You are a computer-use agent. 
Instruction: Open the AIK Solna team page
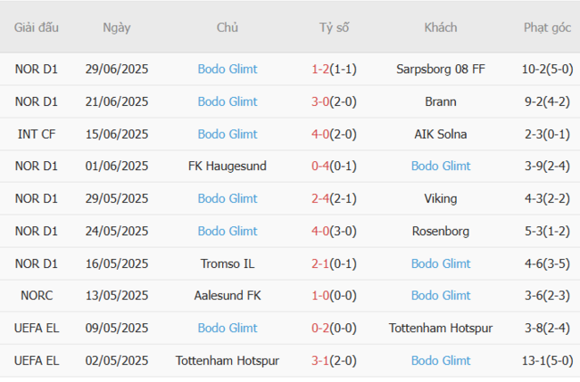tap(441, 134)
